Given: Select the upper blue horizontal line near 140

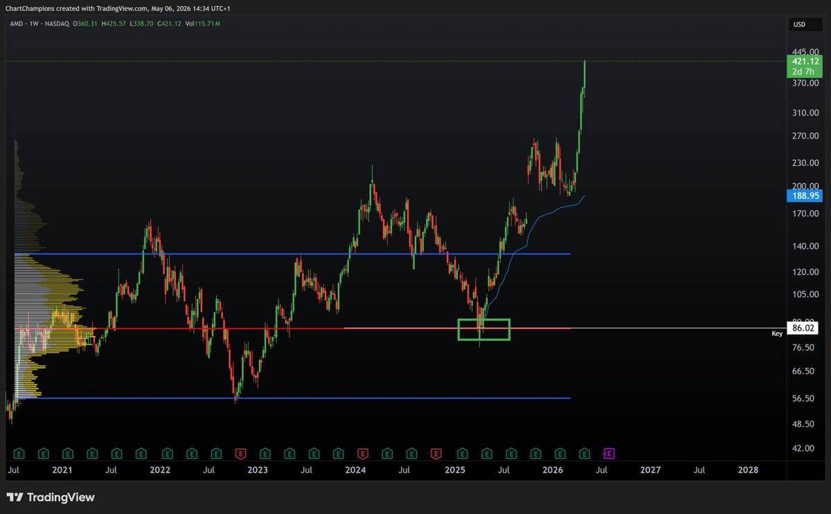Looking at the screenshot, I should [x=291, y=254].
